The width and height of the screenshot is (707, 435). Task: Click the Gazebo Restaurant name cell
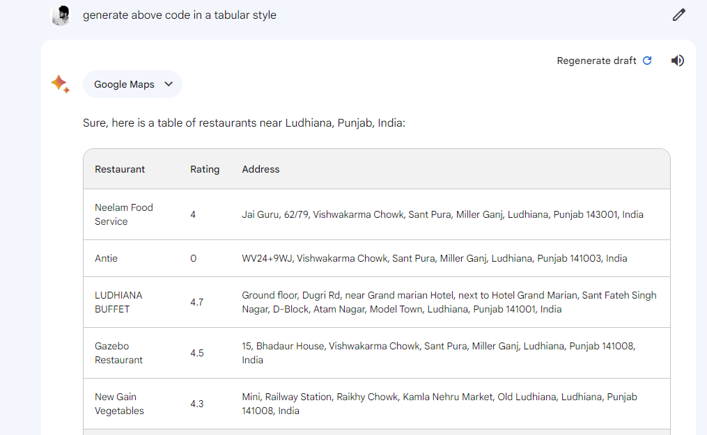(x=118, y=353)
